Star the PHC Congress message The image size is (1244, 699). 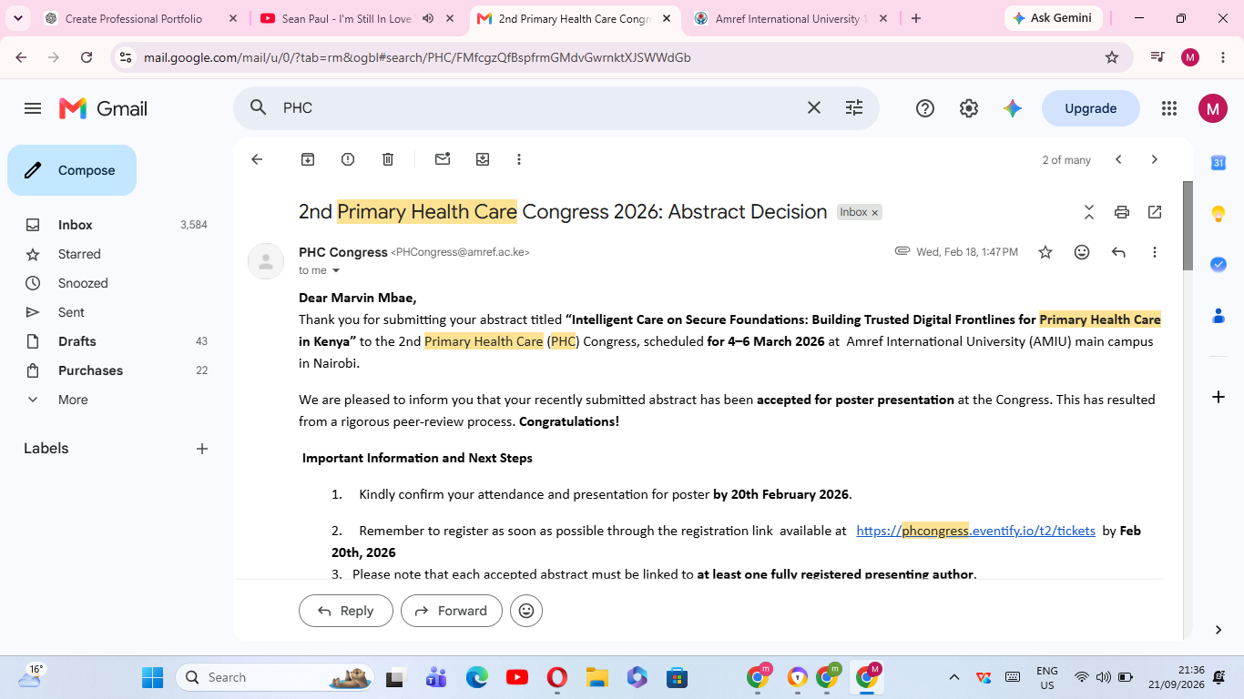click(x=1045, y=252)
